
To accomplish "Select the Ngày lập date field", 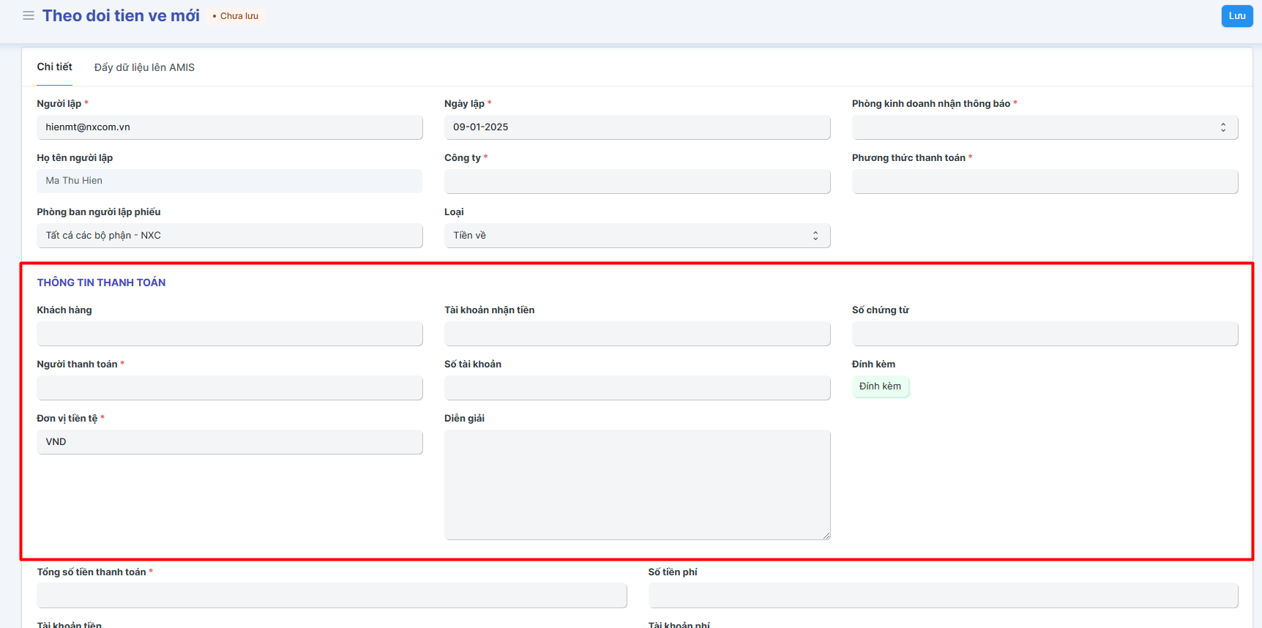I will [x=637, y=127].
